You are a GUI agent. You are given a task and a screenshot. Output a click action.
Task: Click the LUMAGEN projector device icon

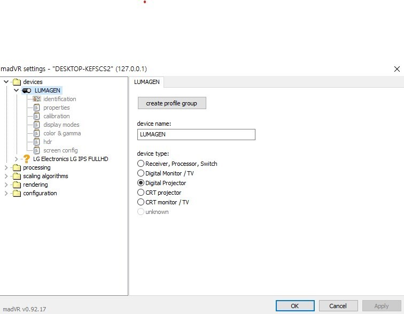coord(27,90)
